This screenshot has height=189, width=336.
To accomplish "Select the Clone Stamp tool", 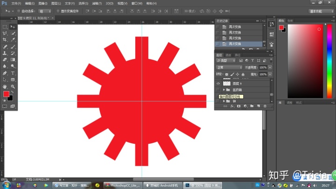I will tap(5, 53).
